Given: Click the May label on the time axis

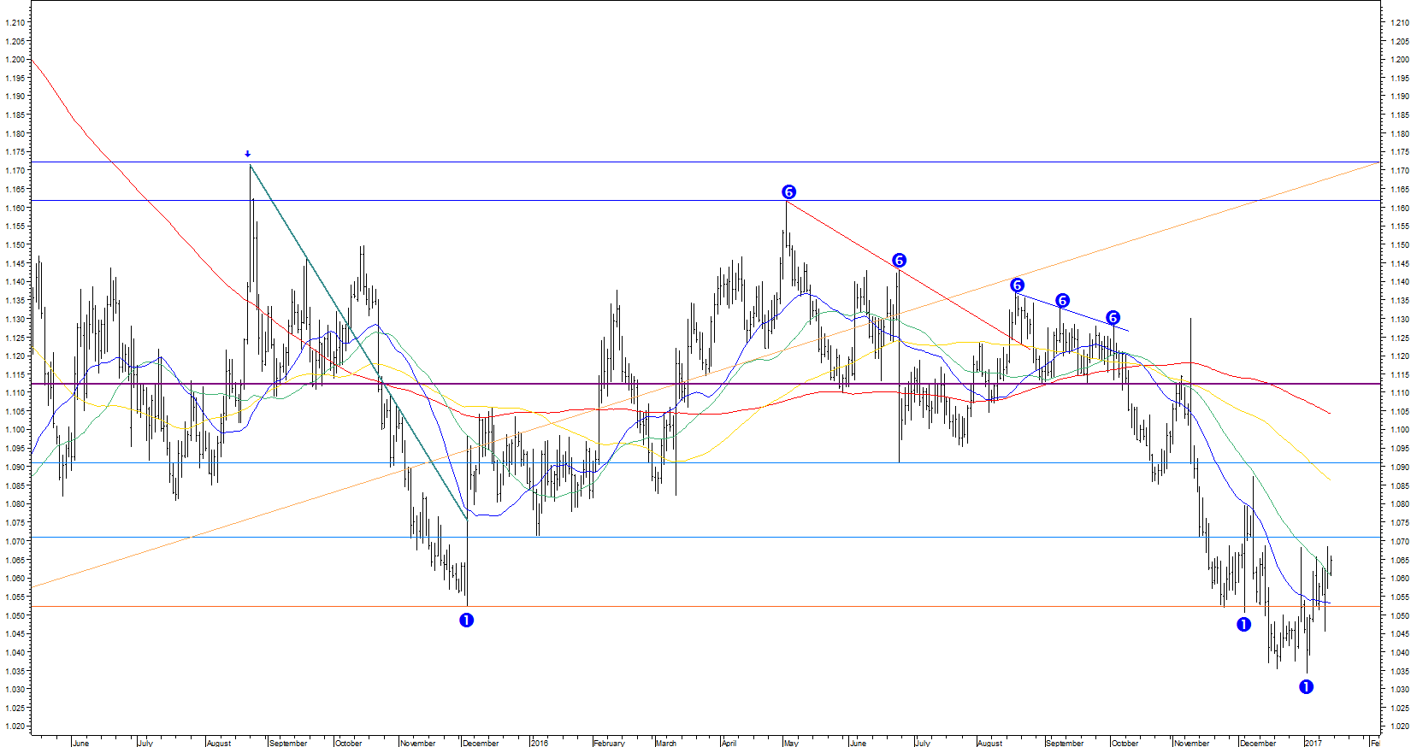Looking at the screenshot, I should pos(791,743).
